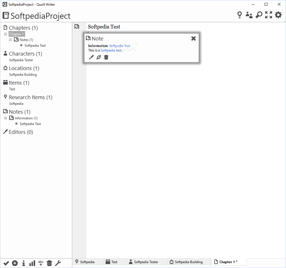This screenshot has height=268, width=286.
Task: Collapse the Notes (1) node under Chapter 1
Action: pyautogui.click(x=10, y=40)
